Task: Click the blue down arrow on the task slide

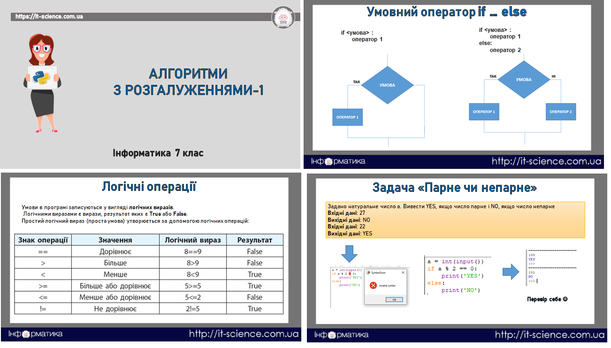Action: point(349,254)
